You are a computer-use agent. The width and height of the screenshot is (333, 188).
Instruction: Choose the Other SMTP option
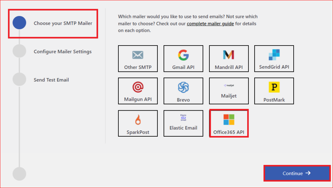click(x=138, y=59)
